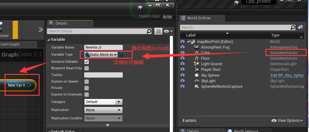The image size is (309, 132).
Task: Click the New Var 0 output pin
Action: (29, 85)
